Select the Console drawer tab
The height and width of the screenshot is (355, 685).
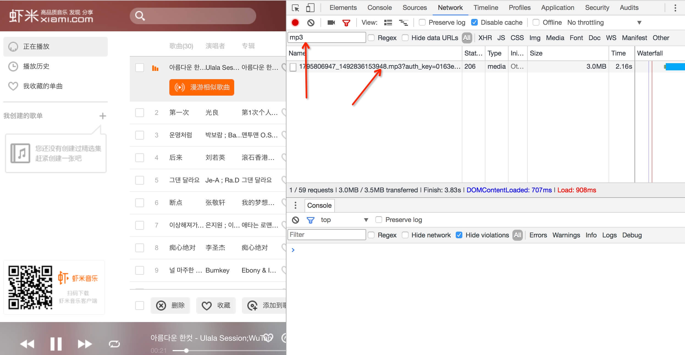tap(319, 206)
